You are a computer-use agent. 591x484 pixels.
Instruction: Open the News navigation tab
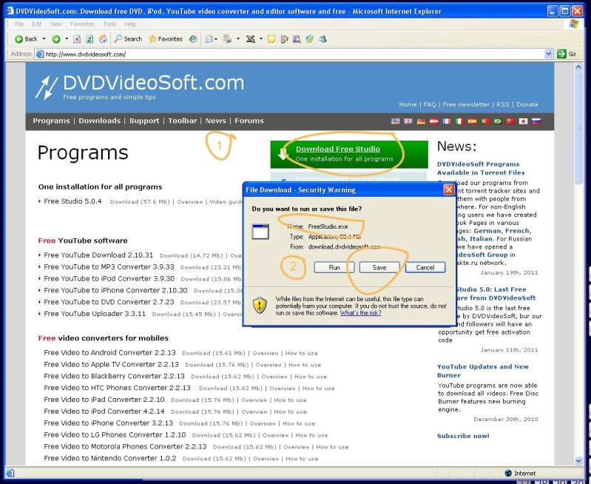215,121
